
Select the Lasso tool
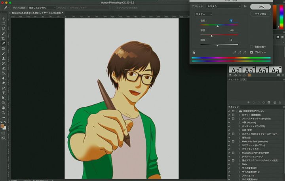[x=3, y=29]
